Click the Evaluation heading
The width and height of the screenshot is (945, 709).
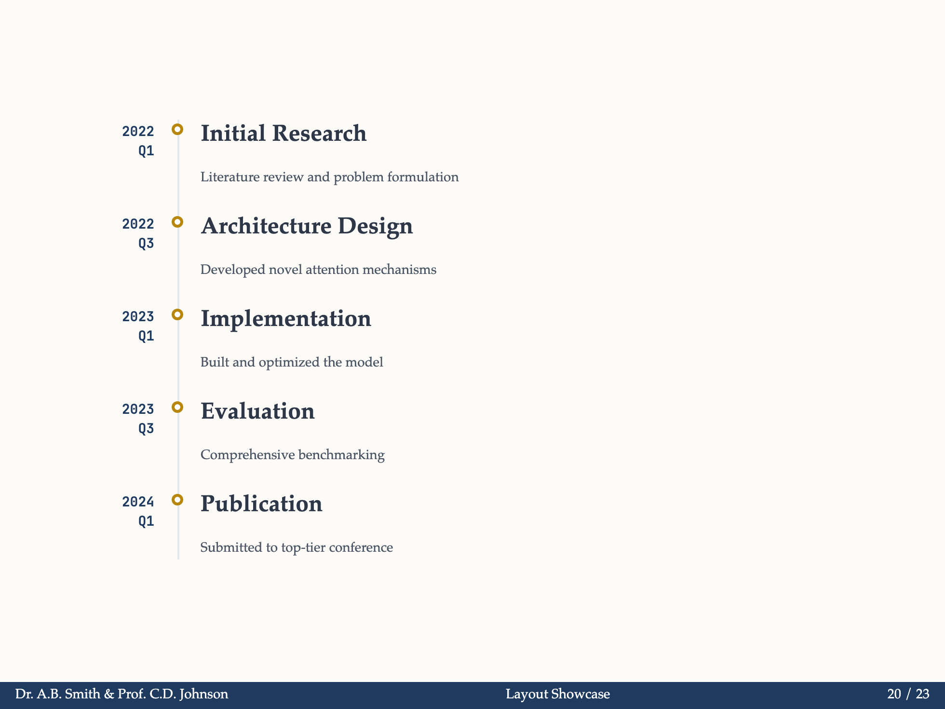click(257, 411)
